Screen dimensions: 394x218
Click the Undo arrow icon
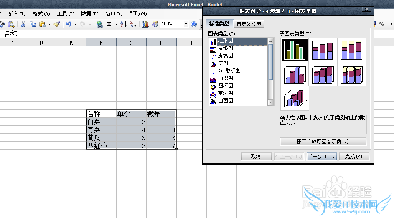click(69, 24)
